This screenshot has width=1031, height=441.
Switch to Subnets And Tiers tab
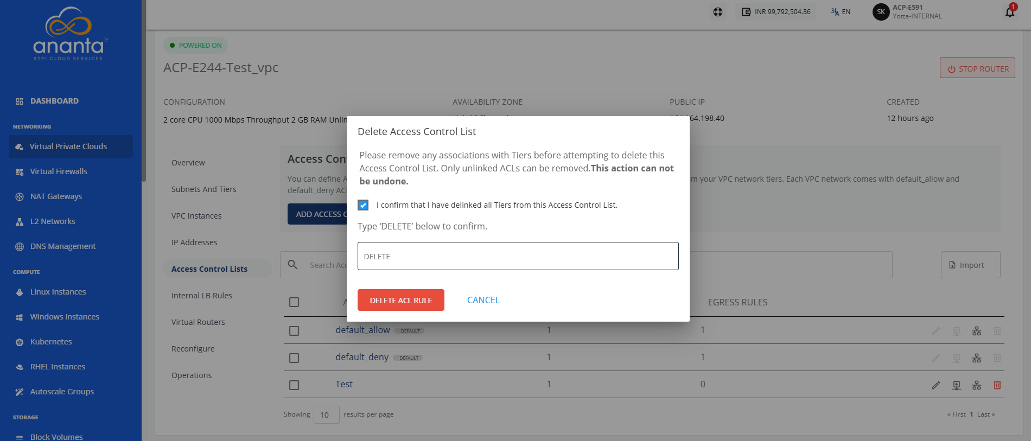pyautogui.click(x=204, y=189)
